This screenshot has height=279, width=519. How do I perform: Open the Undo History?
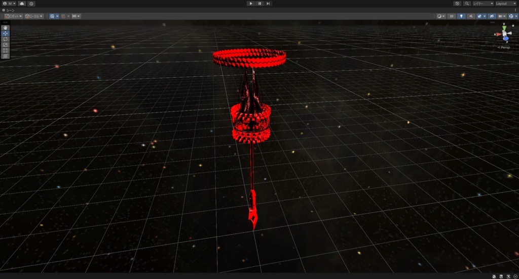458,4
